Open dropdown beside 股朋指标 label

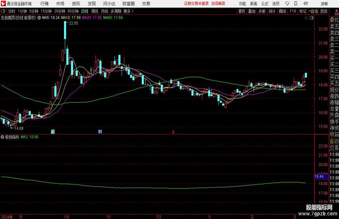tap(3, 137)
